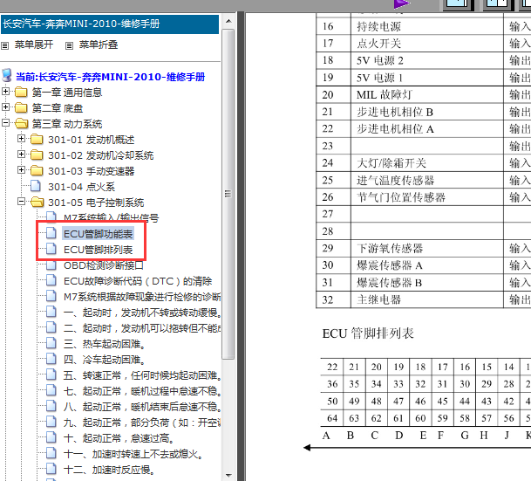
Task: Click the tree panel scroll-down arrow
Action: [x=228, y=475]
